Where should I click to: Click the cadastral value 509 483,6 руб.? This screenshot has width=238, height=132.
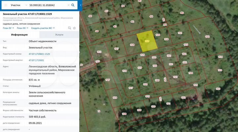(37, 117)
